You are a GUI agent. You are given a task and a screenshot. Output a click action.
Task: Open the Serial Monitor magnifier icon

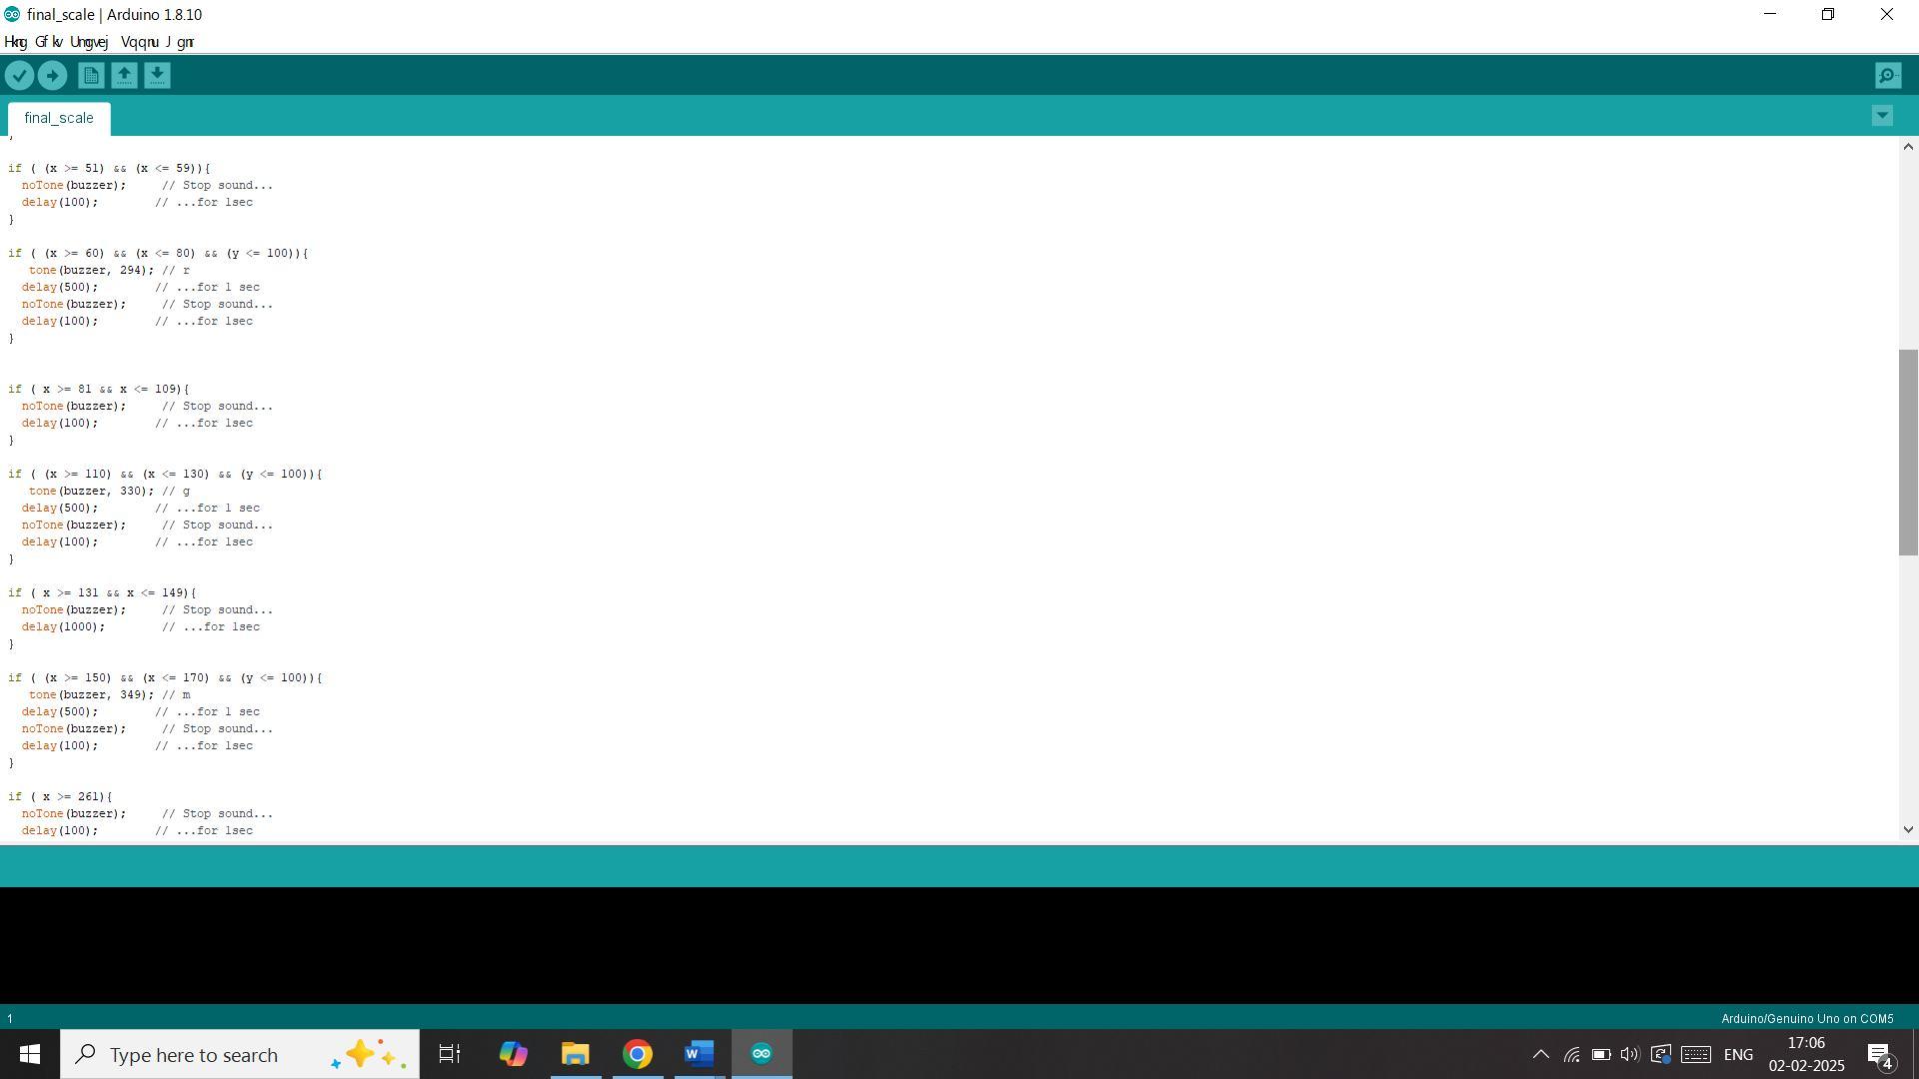(1887, 76)
